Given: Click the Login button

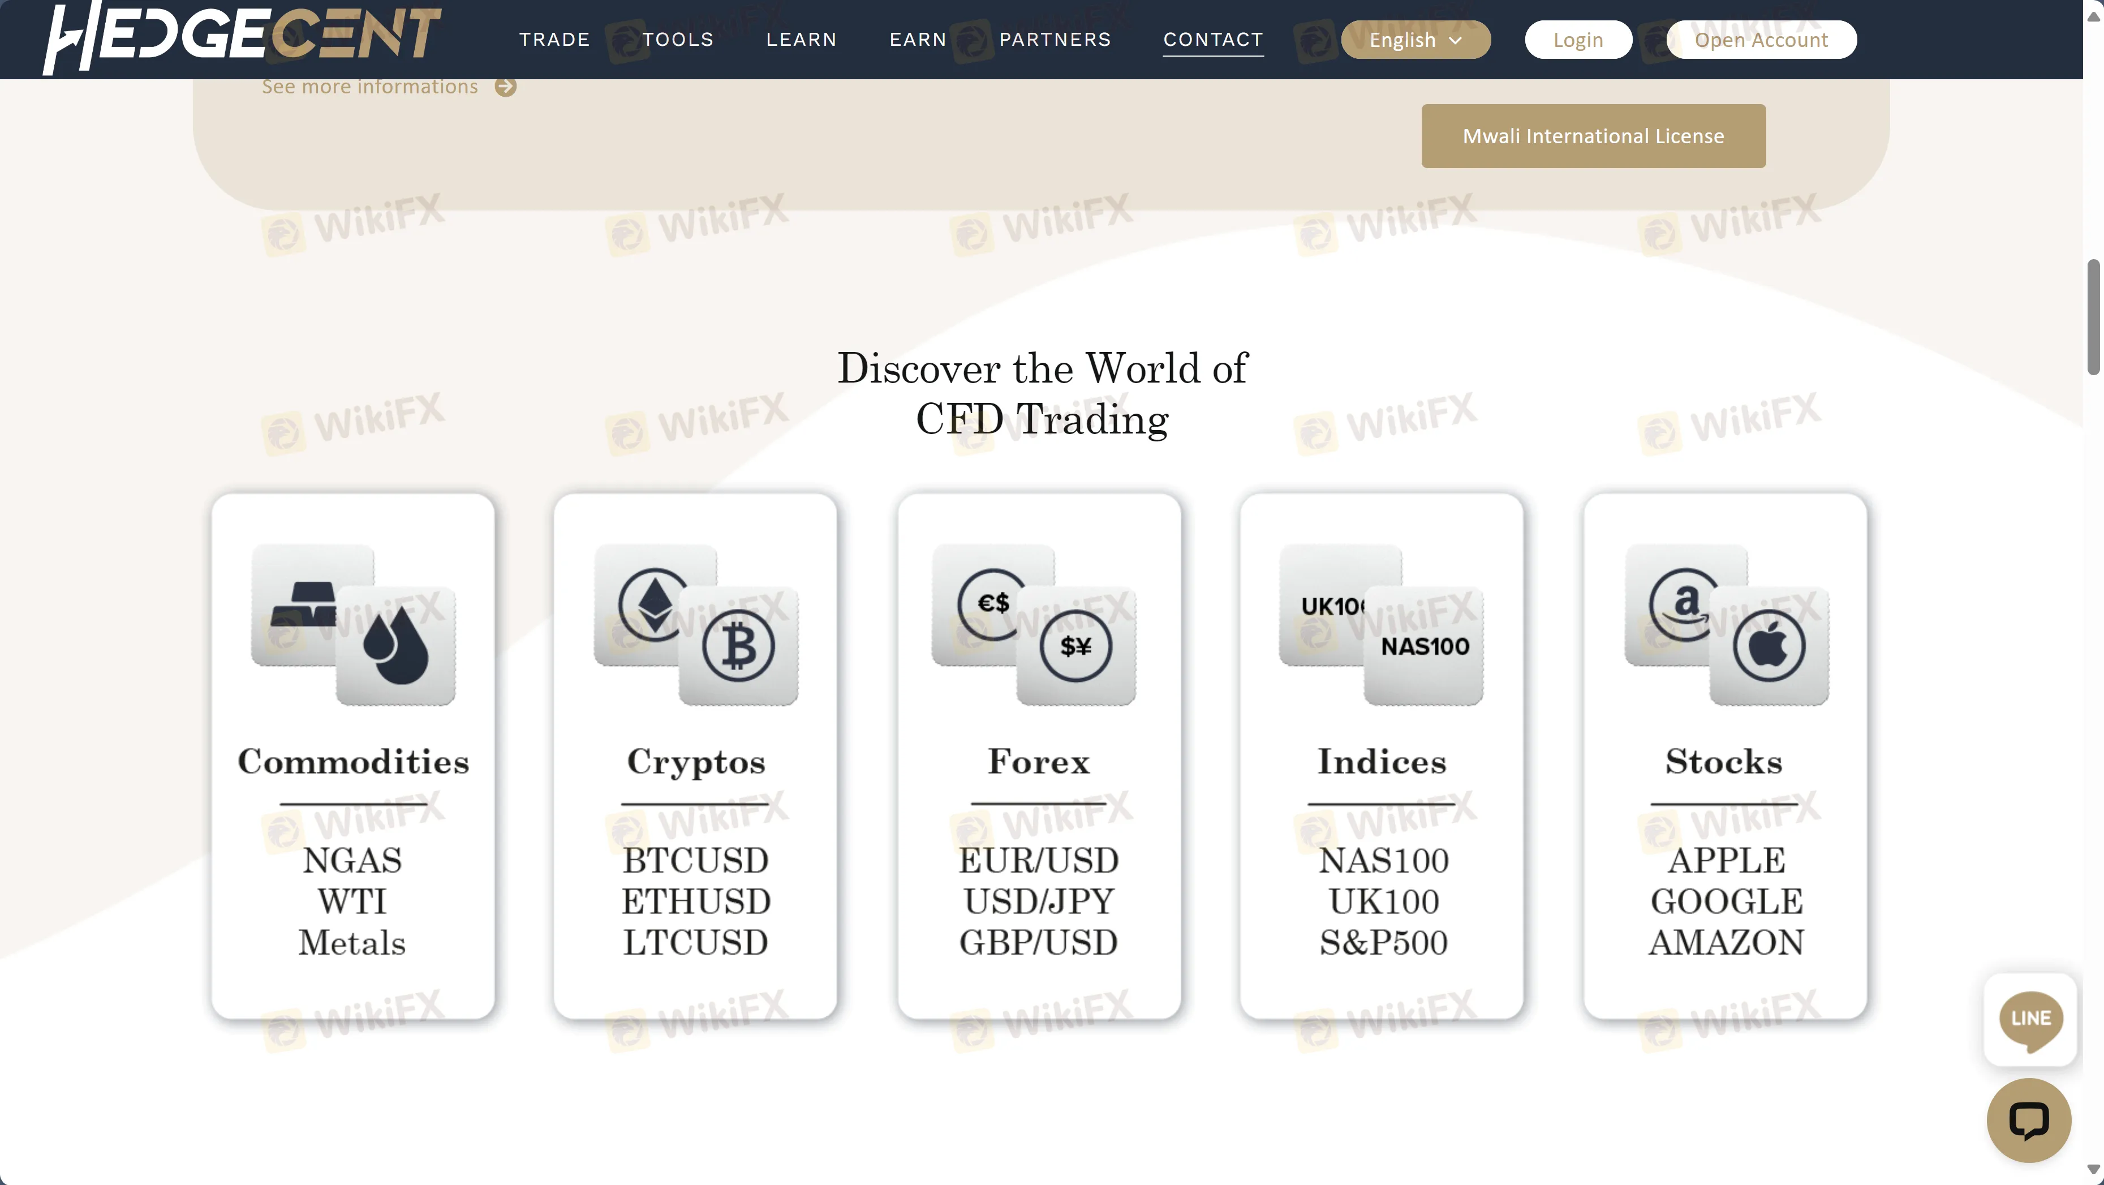Looking at the screenshot, I should 1578,39.
